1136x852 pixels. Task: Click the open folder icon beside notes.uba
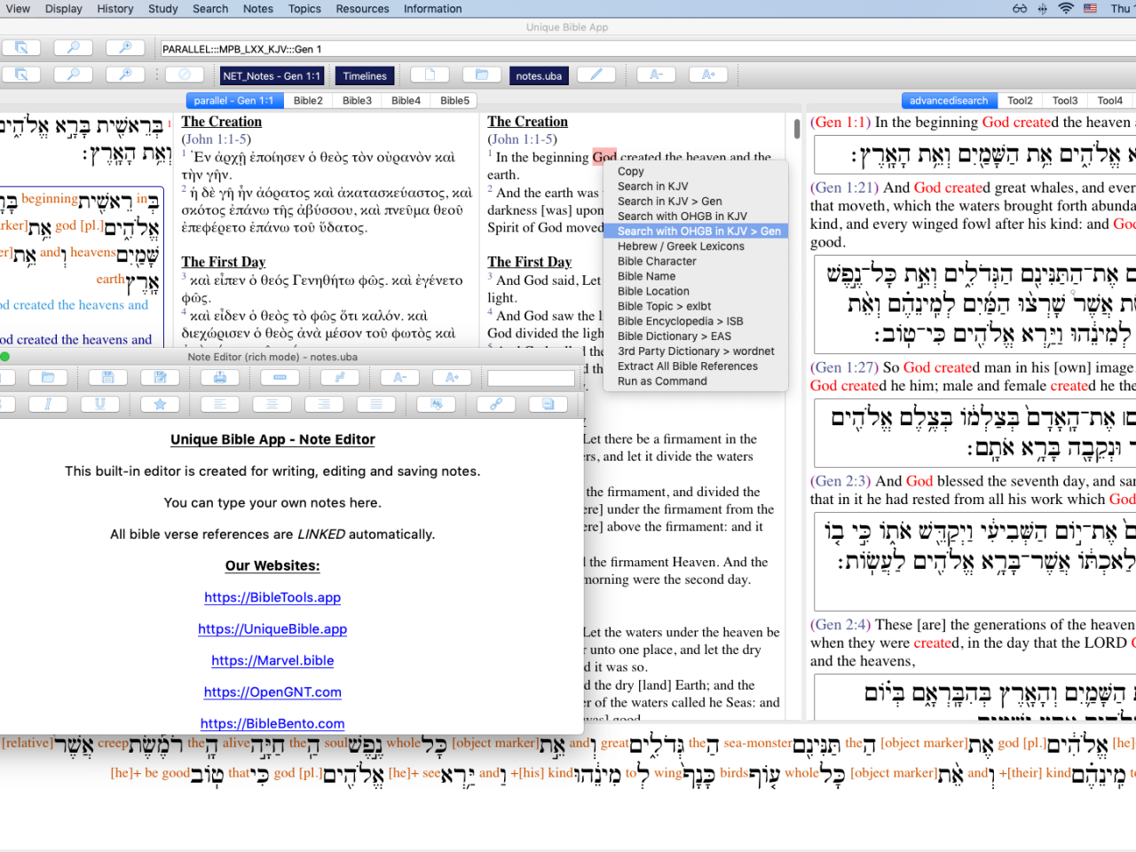(x=482, y=75)
